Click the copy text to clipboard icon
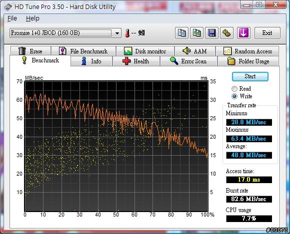The image size is (290, 234). (x=181, y=33)
